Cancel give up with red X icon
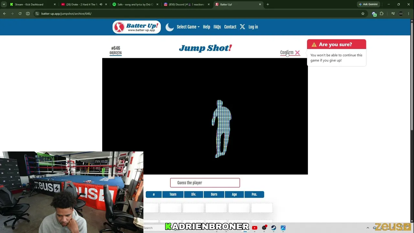 [x=297, y=52]
